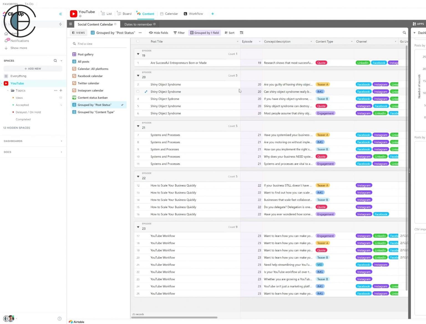
Task: Open the Sort menu
Action: [x=229, y=32]
